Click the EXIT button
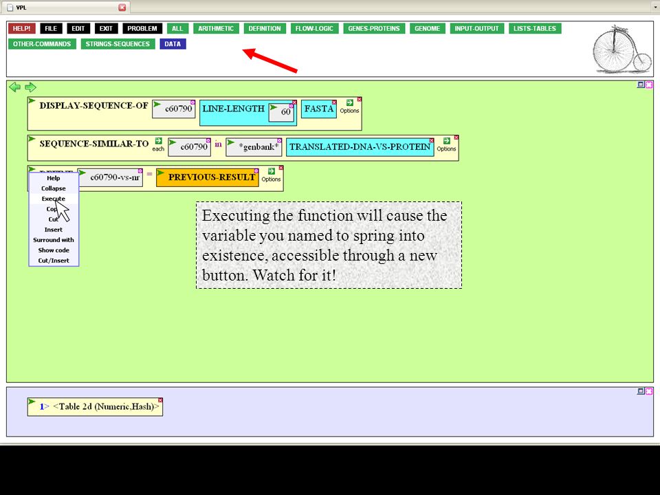The width and height of the screenshot is (660, 495). coord(106,28)
